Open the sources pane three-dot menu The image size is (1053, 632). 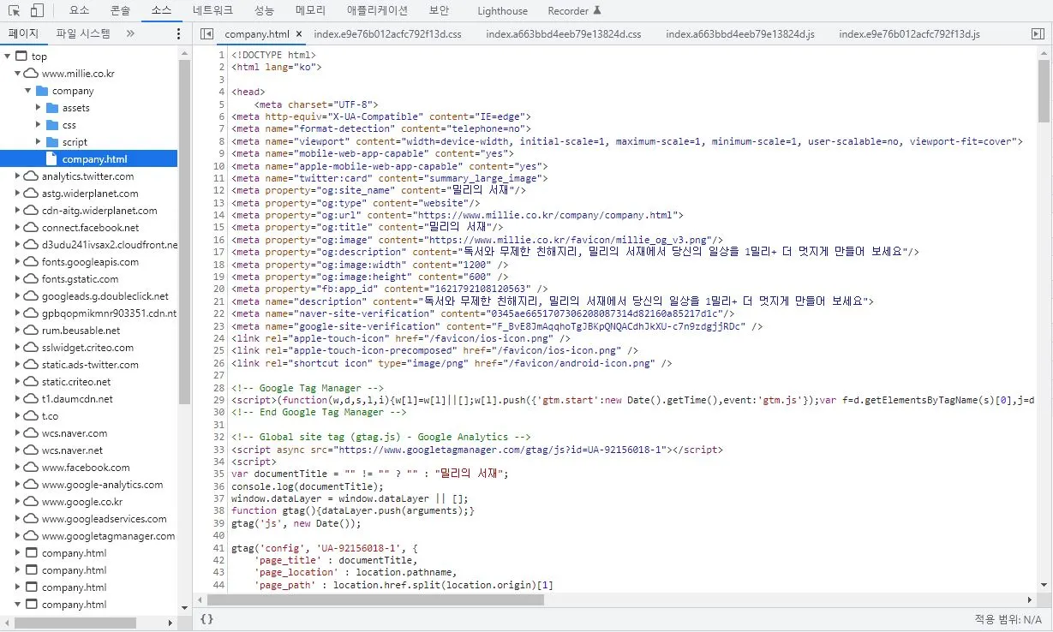[x=178, y=33]
